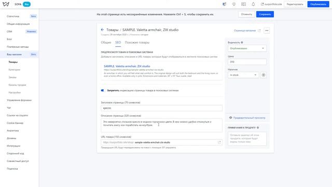Click the Предварительный просмотр link
The image size is (332, 187).
pos(249,118)
